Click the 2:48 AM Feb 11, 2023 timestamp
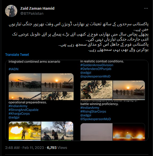The image size is (153, 156). click(x=25, y=148)
